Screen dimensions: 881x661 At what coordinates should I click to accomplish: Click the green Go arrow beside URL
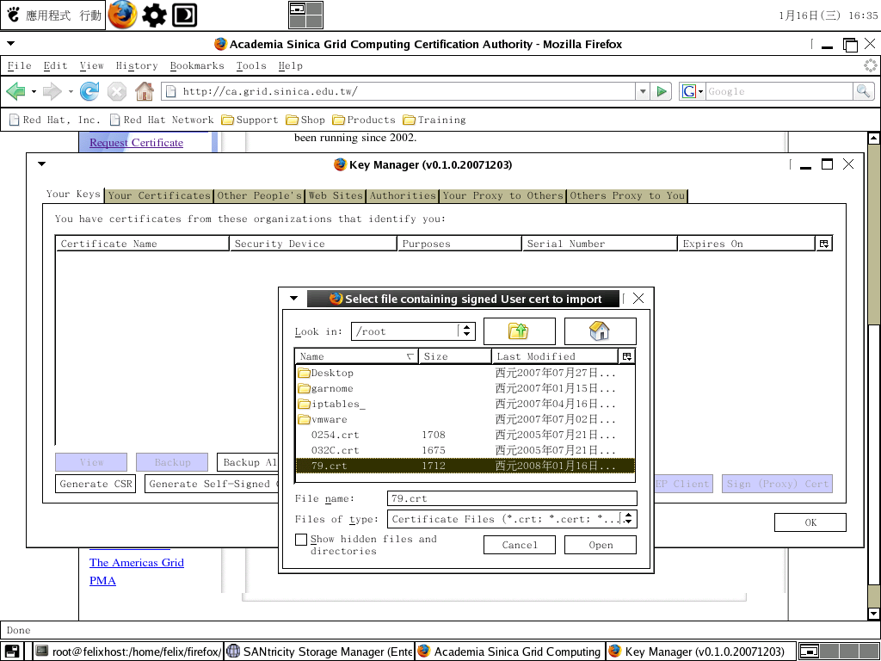[662, 91]
